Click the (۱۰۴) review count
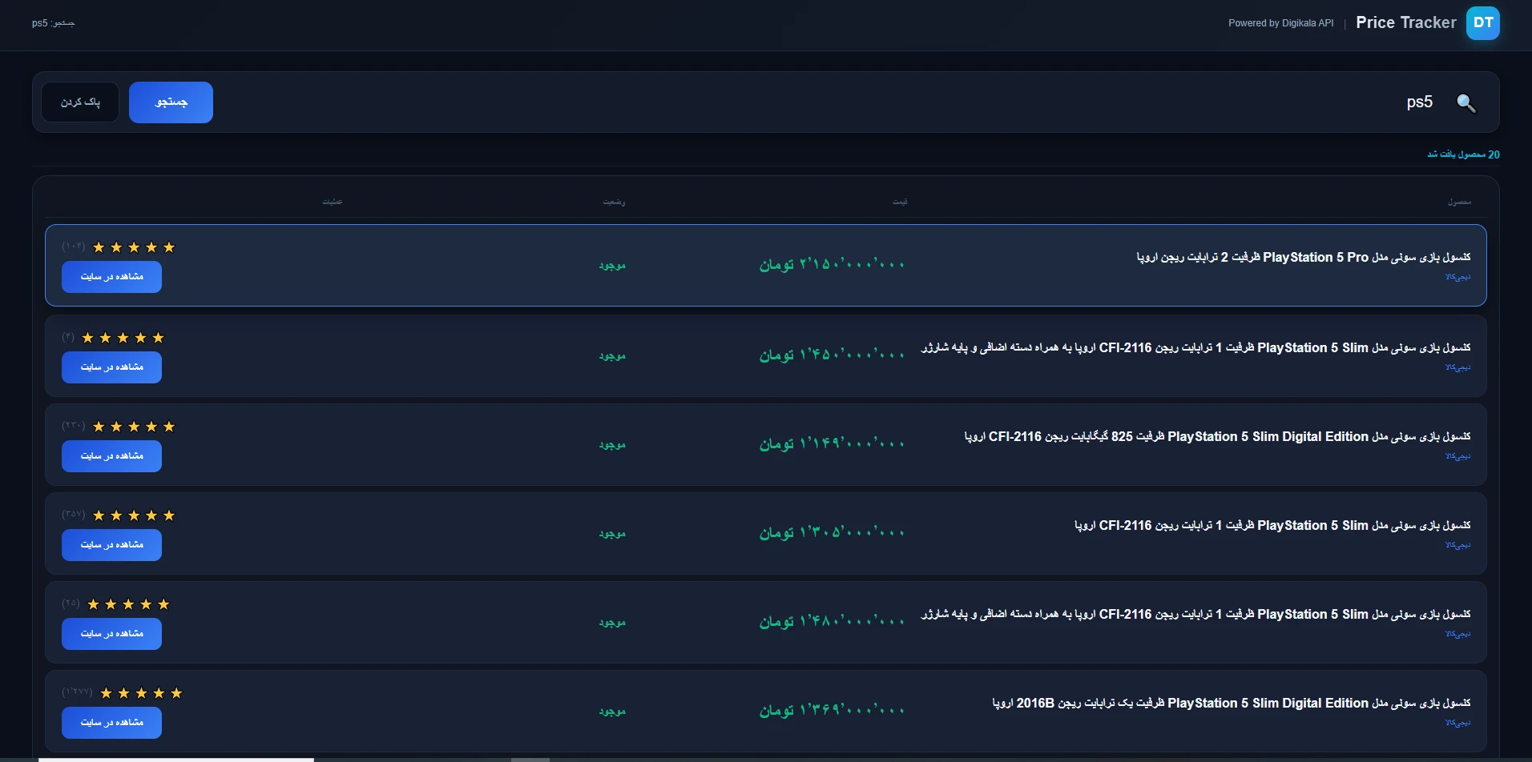Image resolution: width=1532 pixels, height=762 pixels. click(x=74, y=247)
